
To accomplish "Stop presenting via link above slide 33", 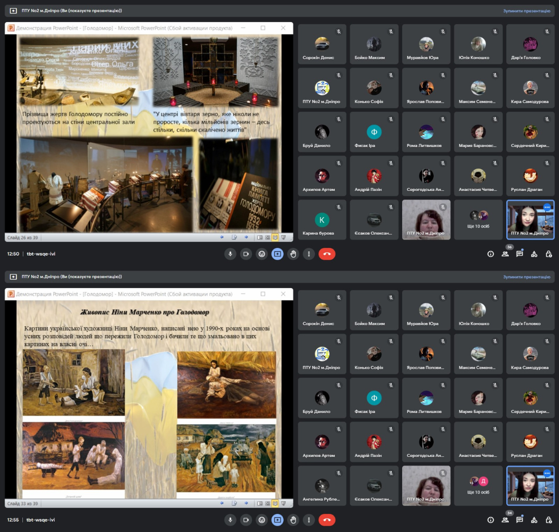I will [526, 277].
